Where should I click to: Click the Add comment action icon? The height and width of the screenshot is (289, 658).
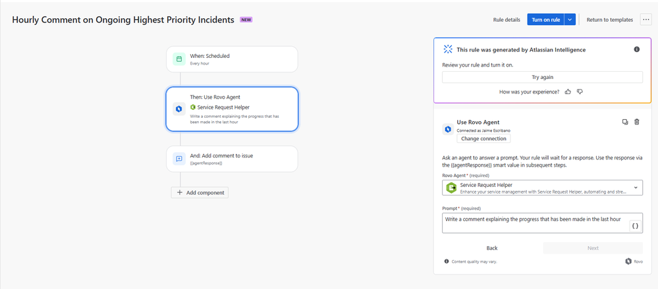point(178,159)
